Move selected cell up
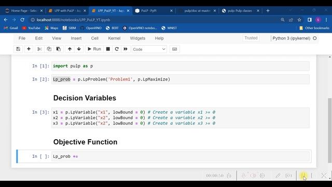 pyautogui.click(x=70, y=49)
